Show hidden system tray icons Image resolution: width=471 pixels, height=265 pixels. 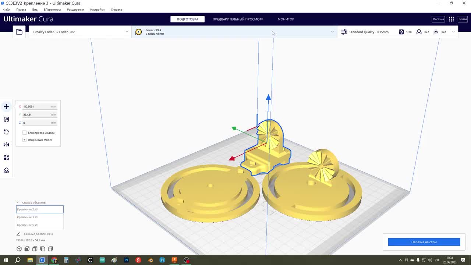tap(401, 260)
